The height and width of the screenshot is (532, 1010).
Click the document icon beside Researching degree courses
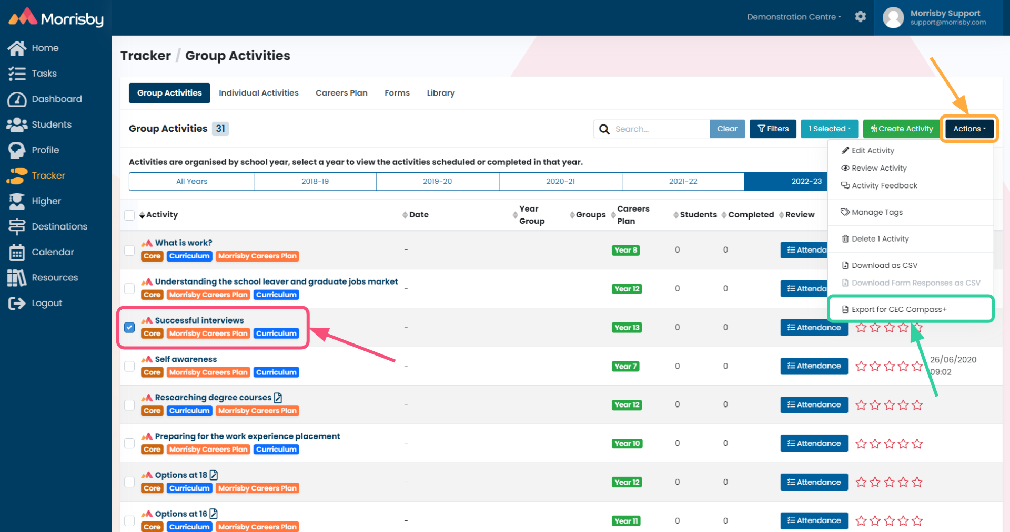tap(278, 398)
